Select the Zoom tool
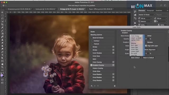 point(2,67)
